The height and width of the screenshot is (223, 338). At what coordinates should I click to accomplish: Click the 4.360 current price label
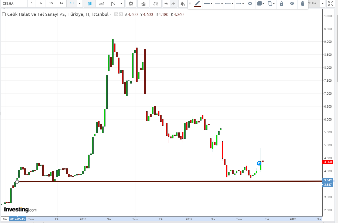328,162
